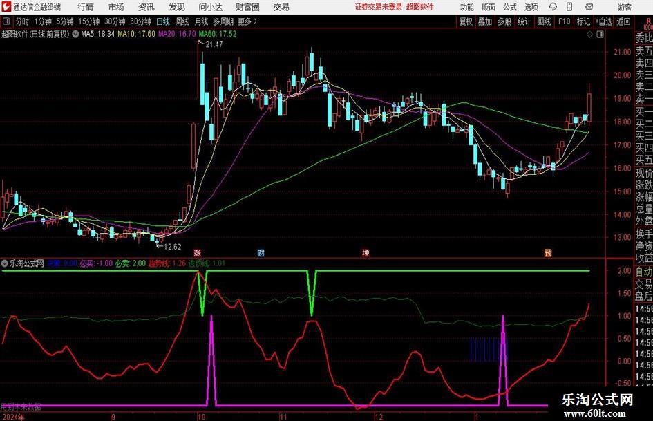Toggle the right info panel icon
The height and width of the screenshot is (421, 653).
(600, 35)
